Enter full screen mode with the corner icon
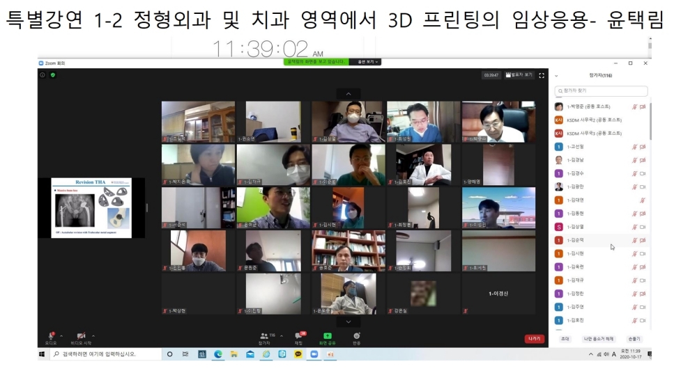 pos(542,75)
